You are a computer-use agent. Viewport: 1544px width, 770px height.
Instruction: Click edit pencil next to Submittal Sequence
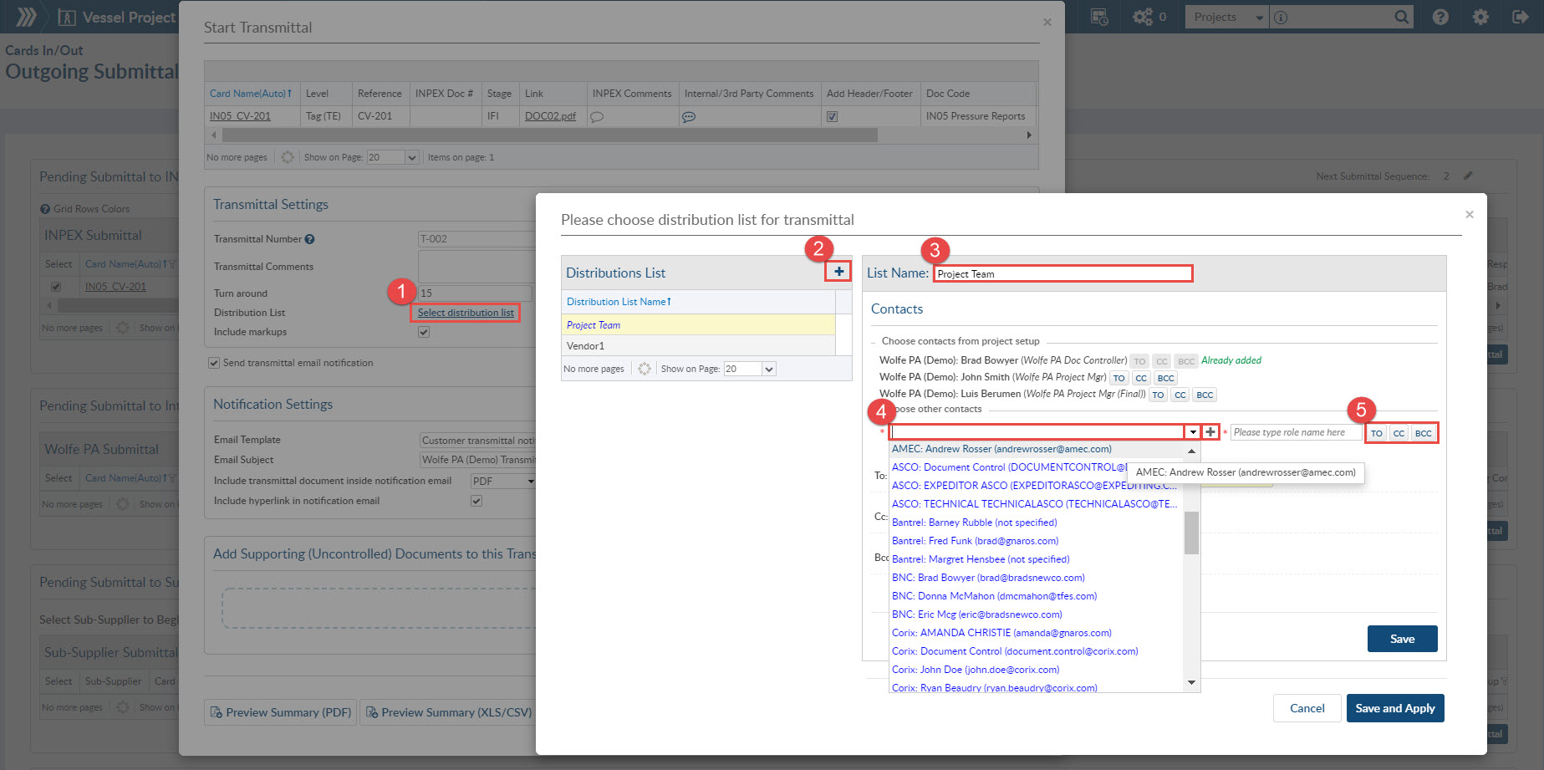point(1468,176)
